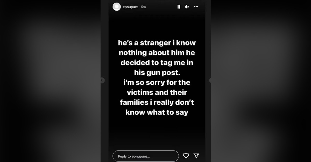The height and width of the screenshot is (162, 311).
Task: Visit the epnupues username link
Action: pos(130,7)
